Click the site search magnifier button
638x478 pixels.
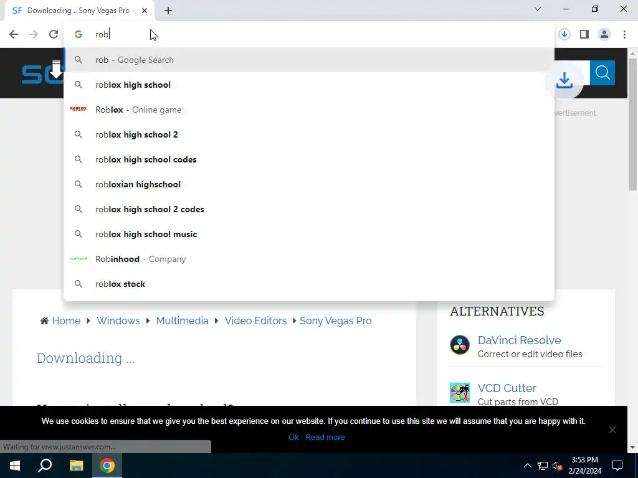tap(602, 73)
